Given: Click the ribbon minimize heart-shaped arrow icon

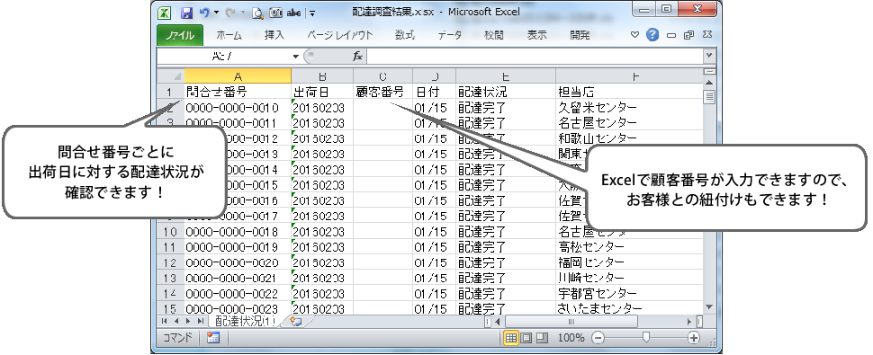Looking at the screenshot, I should [x=634, y=35].
